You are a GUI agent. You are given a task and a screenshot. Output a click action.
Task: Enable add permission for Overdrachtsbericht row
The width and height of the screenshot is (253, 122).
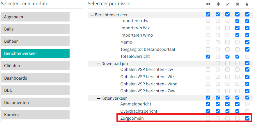[218, 111]
